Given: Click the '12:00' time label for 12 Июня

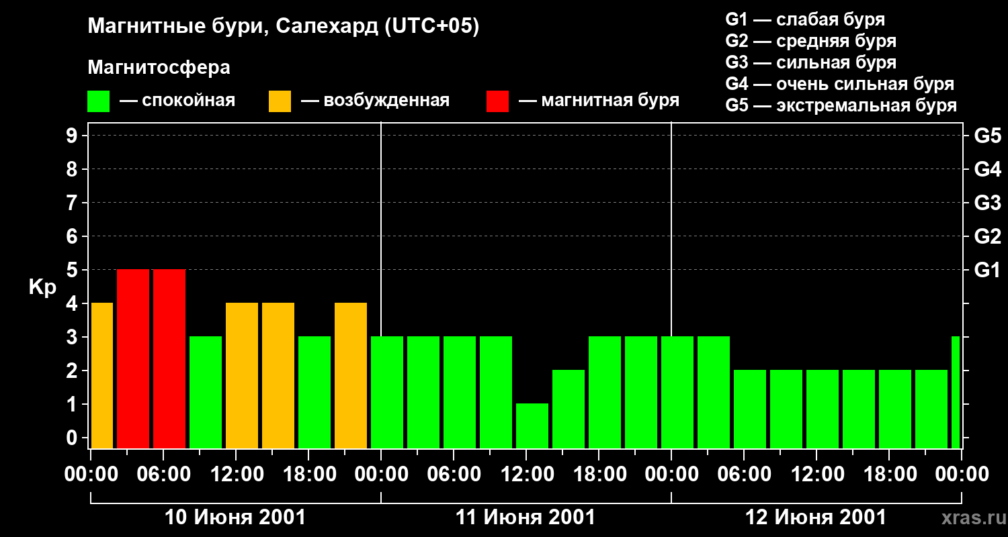Looking at the screenshot, I should 816,475.
